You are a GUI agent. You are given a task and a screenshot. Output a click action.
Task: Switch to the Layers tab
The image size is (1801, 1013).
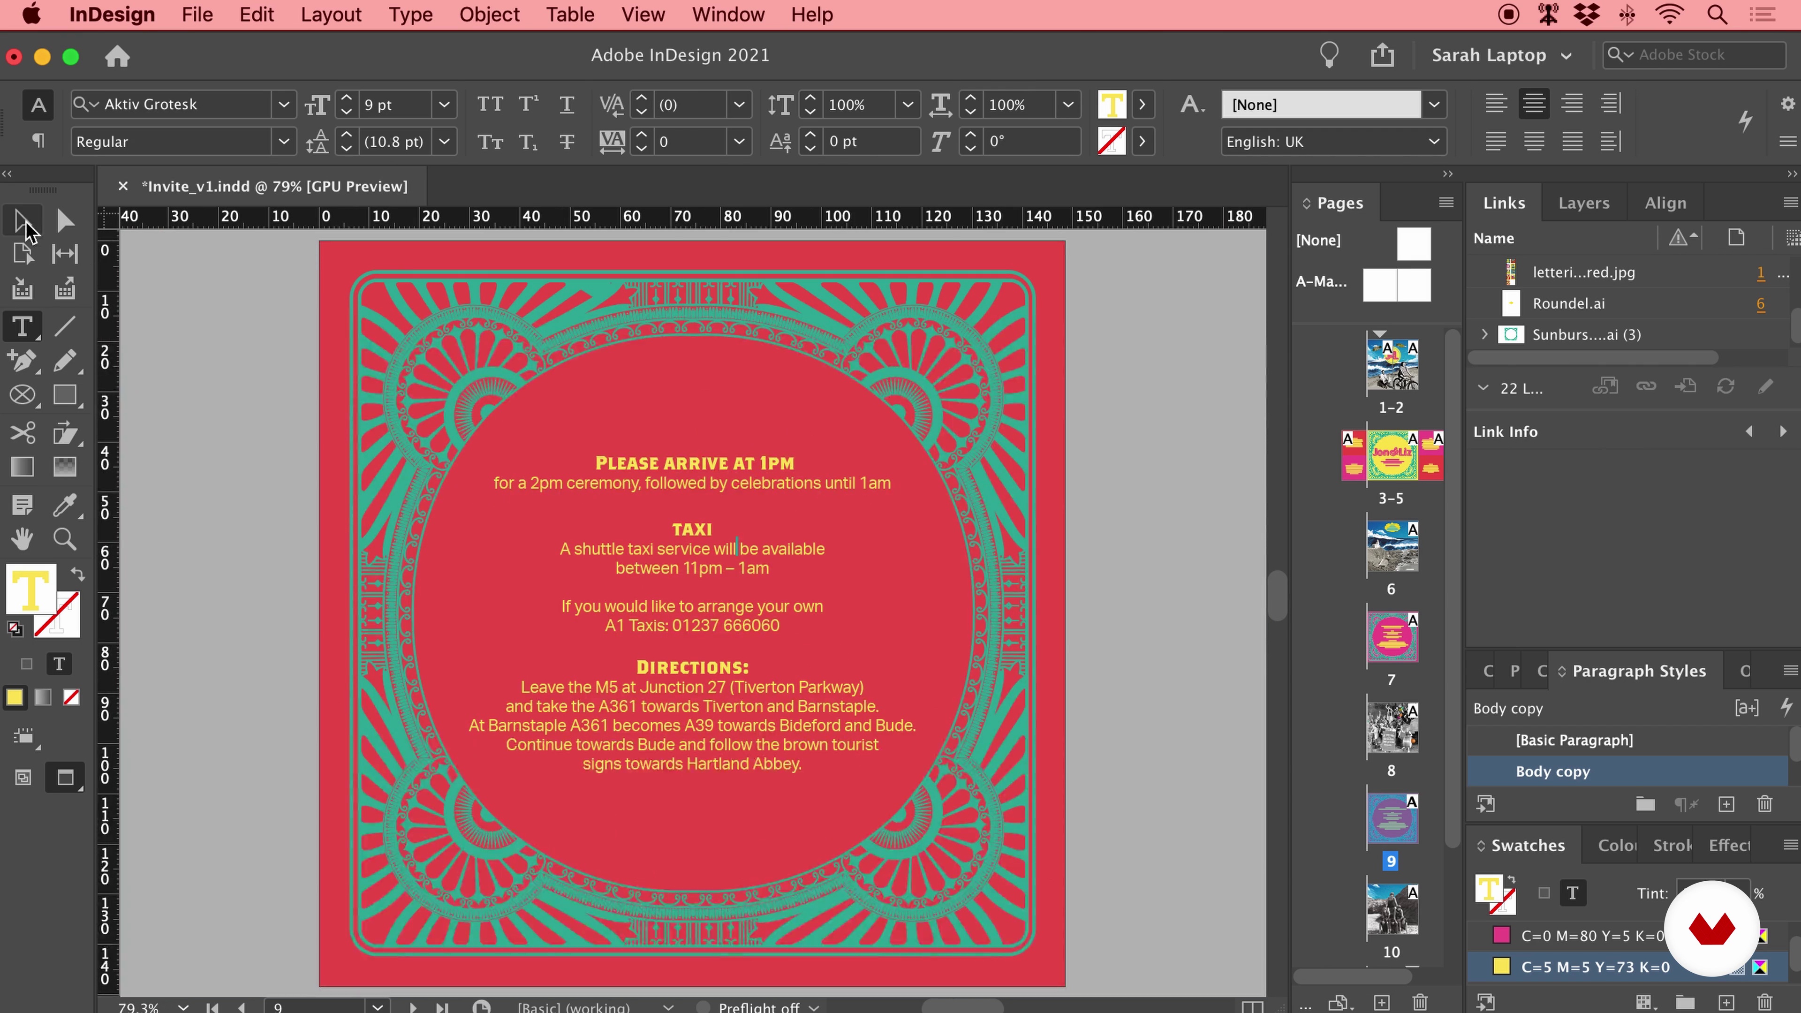[x=1583, y=203]
